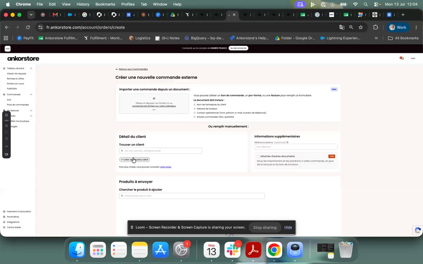
Task: Open the Bookmarks menu in menu bar
Action: click(x=105, y=4)
